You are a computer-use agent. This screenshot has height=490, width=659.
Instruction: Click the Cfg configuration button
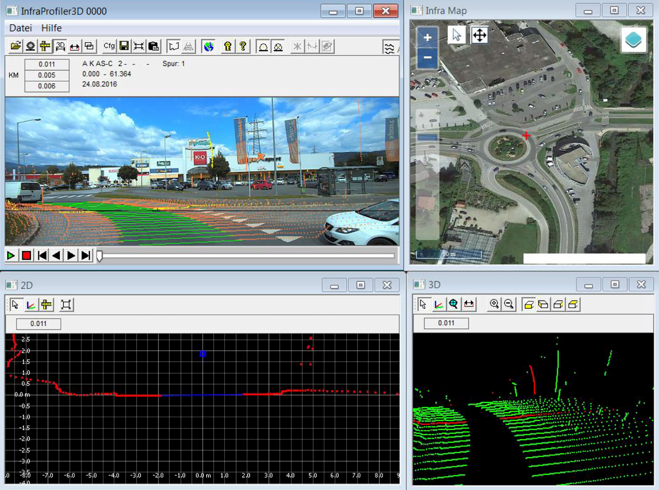point(109,46)
